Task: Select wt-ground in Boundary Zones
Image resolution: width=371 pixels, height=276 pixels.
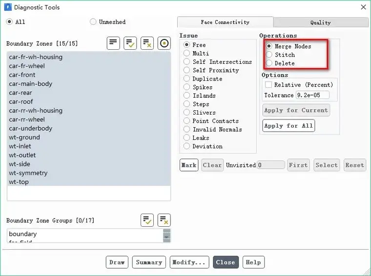Action: click(x=89, y=137)
